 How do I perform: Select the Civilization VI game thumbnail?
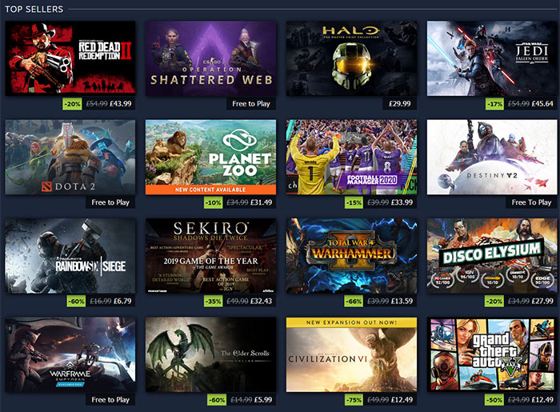pyautogui.click(x=351, y=354)
